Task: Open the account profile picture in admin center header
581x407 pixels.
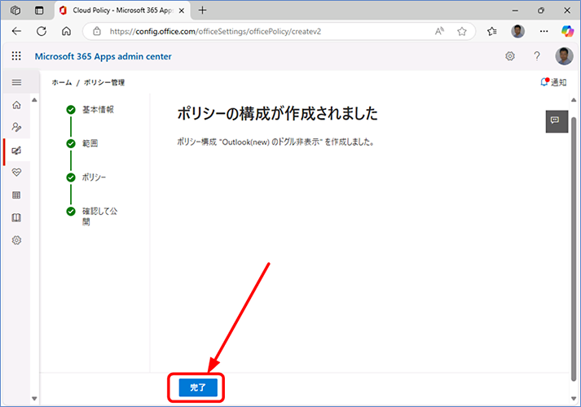Action: click(564, 56)
